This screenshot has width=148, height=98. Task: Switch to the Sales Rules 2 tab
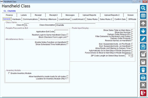pyautogui.click(x=106, y=19)
